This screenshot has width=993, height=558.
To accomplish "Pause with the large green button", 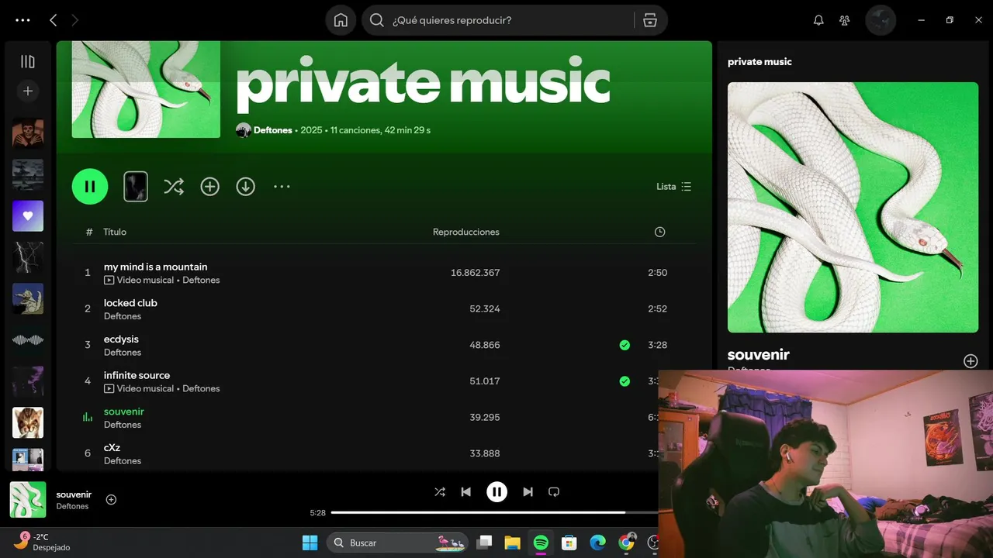I will click(x=90, y=186).
